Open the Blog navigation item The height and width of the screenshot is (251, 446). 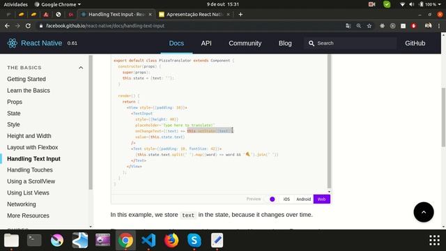coord(285,43)
